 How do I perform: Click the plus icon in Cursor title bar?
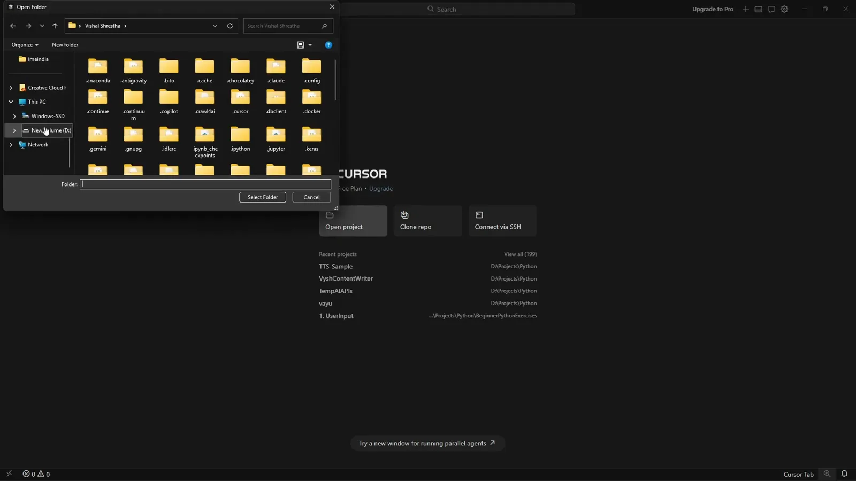click(745, 9)
